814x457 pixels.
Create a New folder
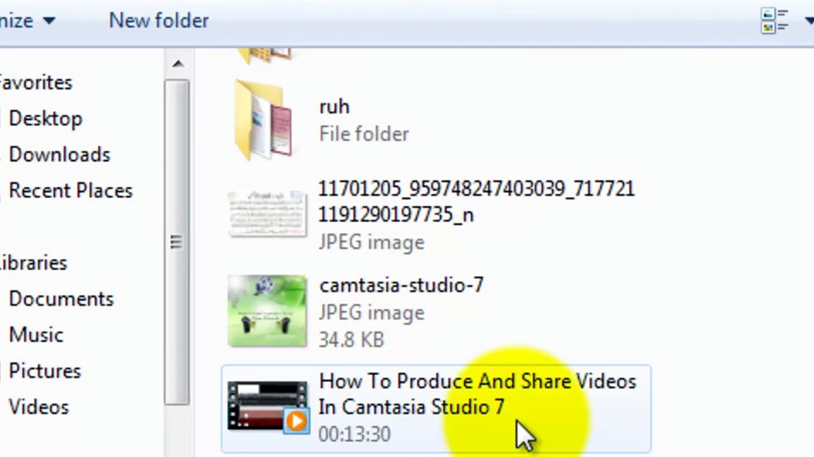[159, 20]
